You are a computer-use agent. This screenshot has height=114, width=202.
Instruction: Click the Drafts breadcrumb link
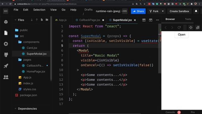[x=88, y=10]
